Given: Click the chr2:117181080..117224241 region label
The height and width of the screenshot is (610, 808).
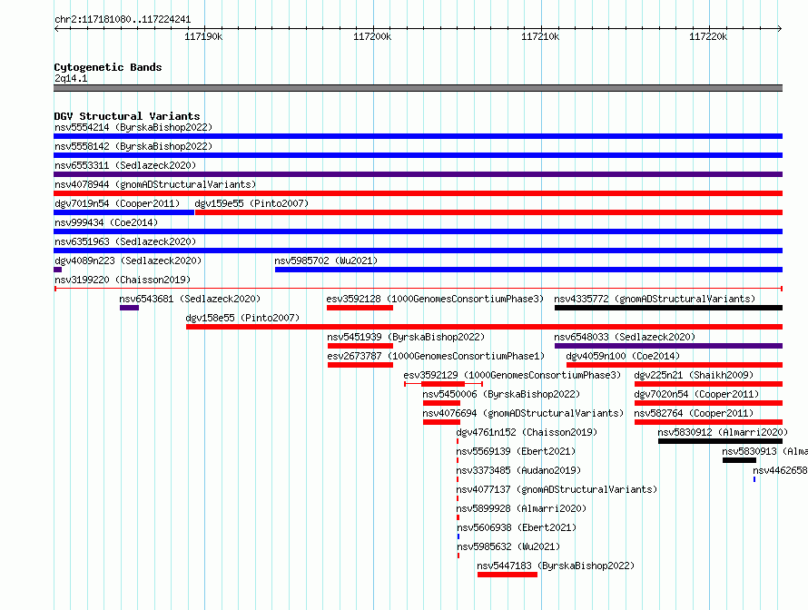Looking at the screenshot, I should pyautogui.click(x=123, y=19).
